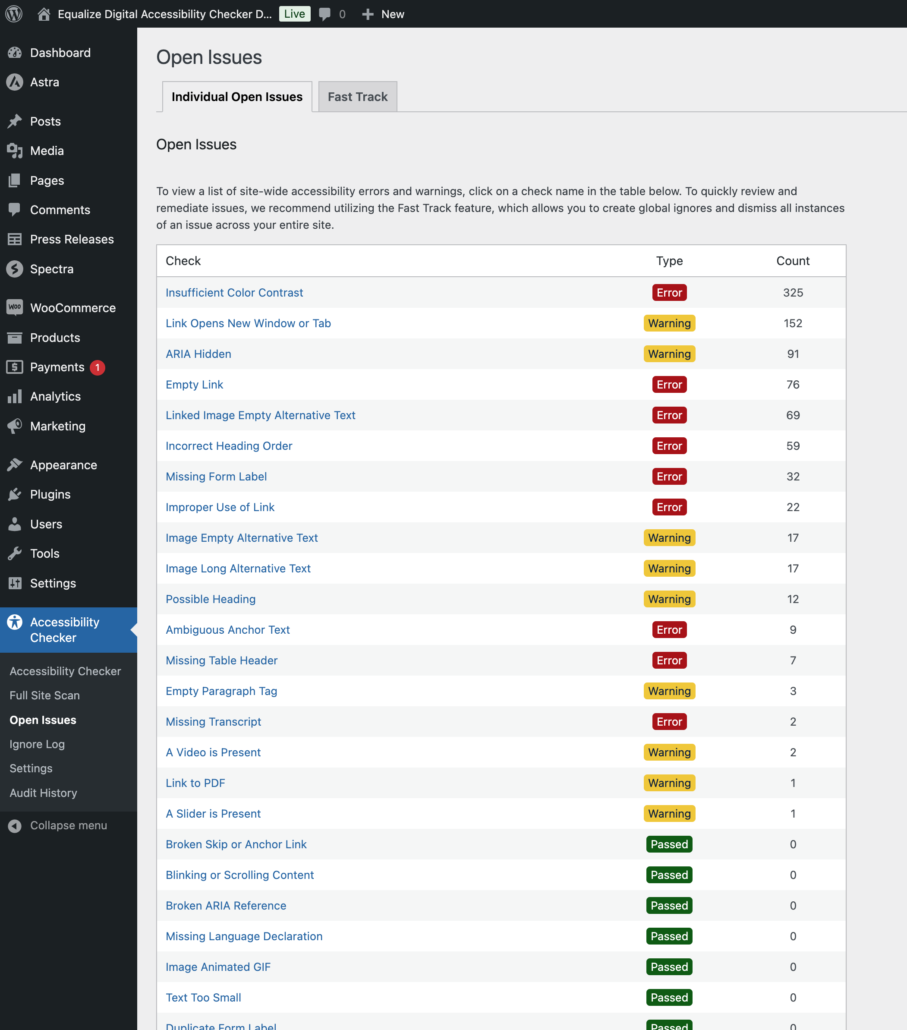The image size is (907, 1030).
Task: Open Possible Heading check
Action: coord(211,599)
